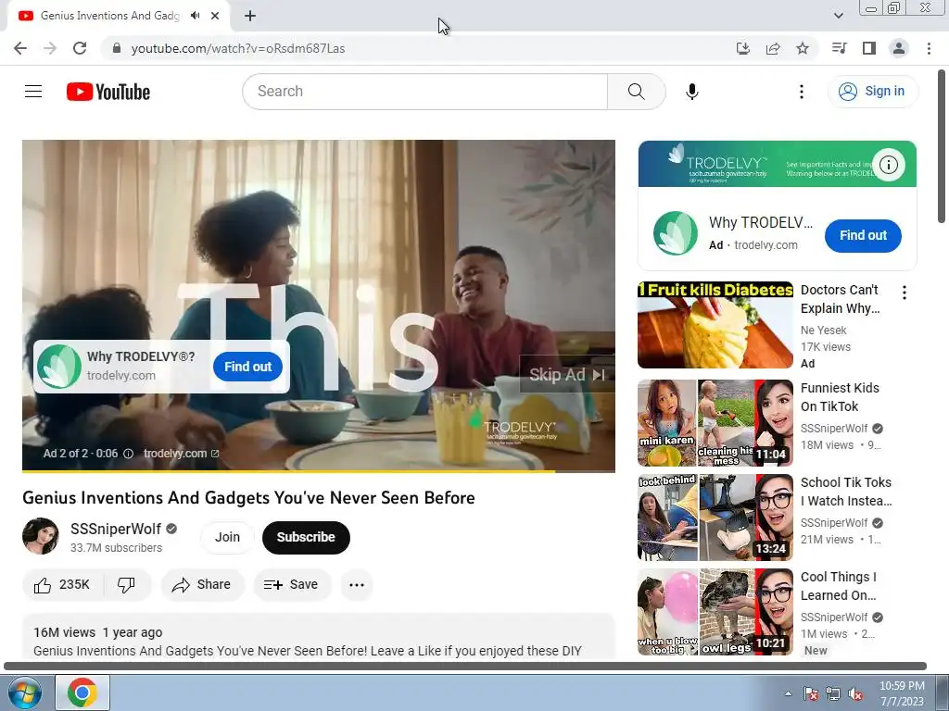
Task: Click the horizontal page scrollbar
Action: pos(465,667)
